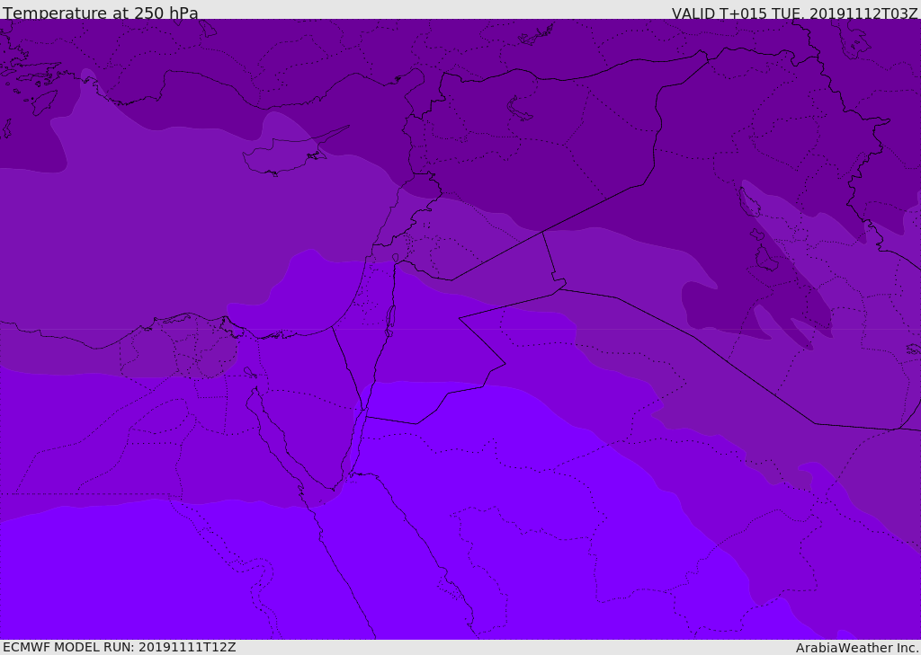Select Lake Tharthar in Iraq
Viewport: 921px width, 655px height.
point(766,259)
